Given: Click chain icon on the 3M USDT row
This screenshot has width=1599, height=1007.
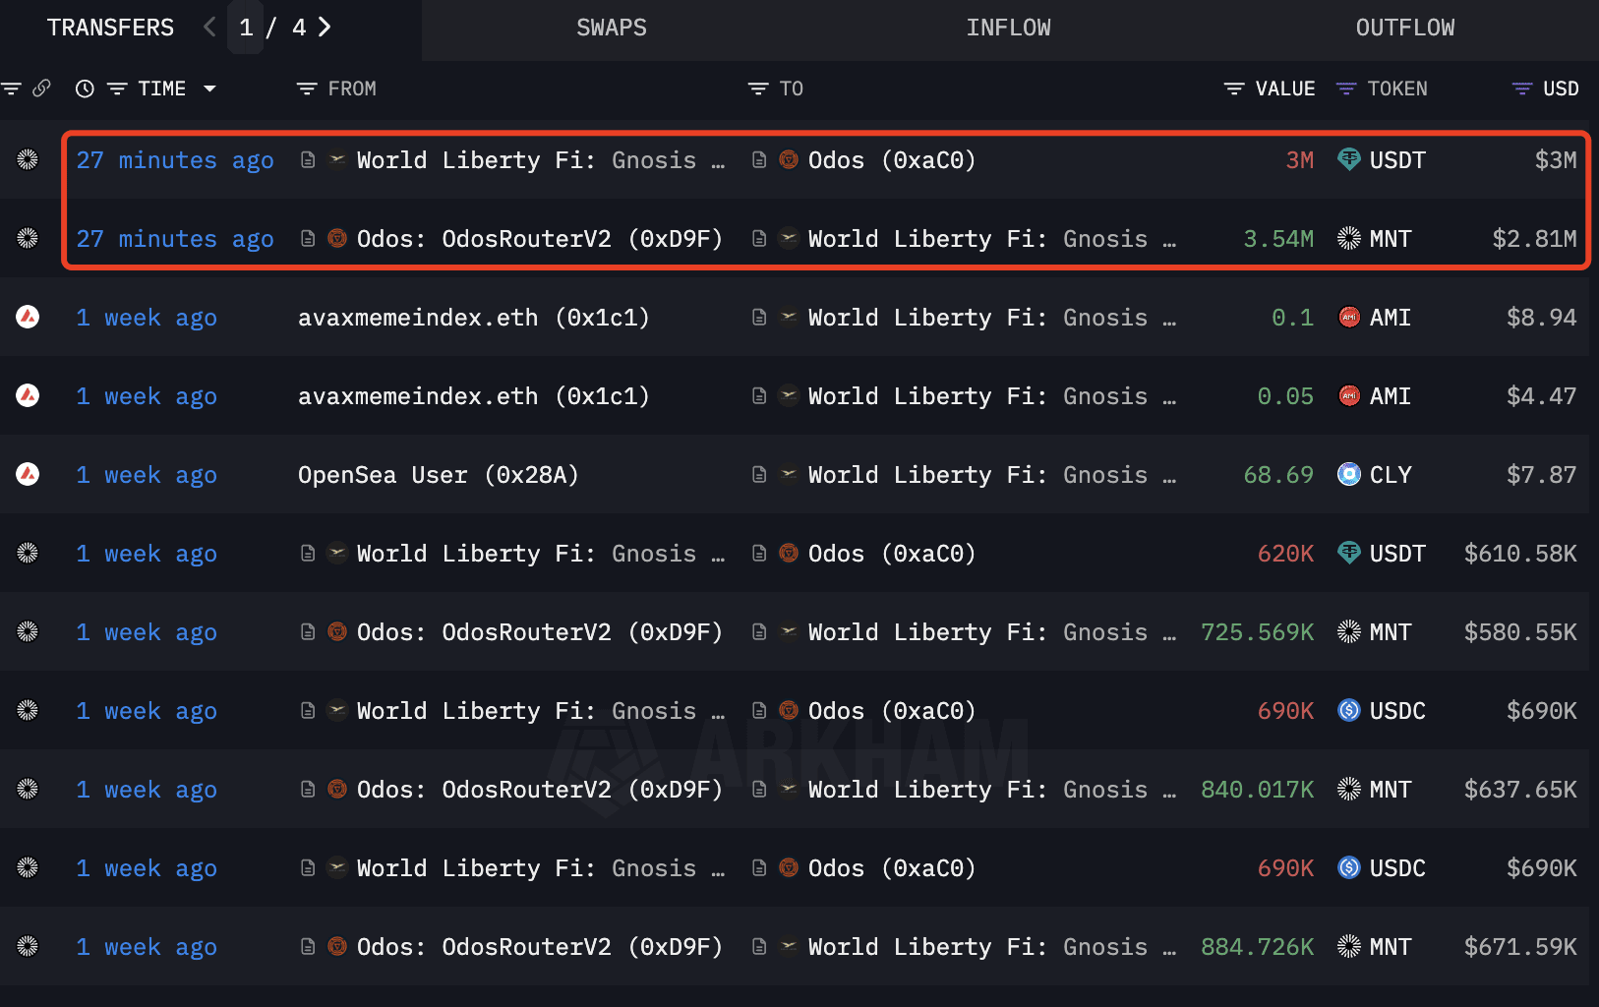Looking at the screenshot, I should point(28,159).
